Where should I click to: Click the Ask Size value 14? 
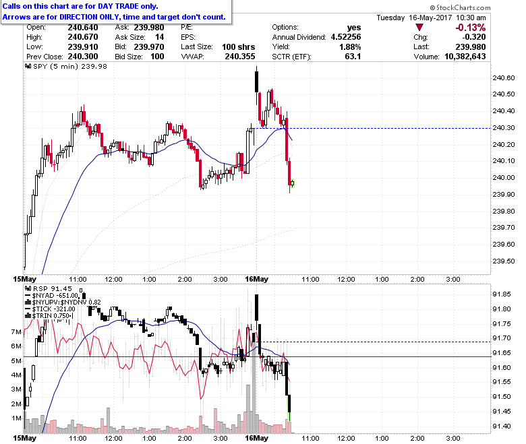(159, 37)
